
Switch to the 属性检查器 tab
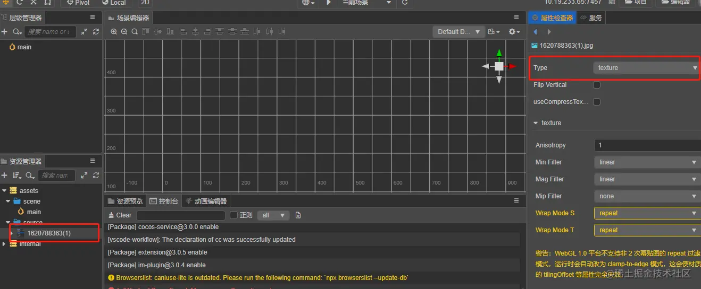[552, 17]
